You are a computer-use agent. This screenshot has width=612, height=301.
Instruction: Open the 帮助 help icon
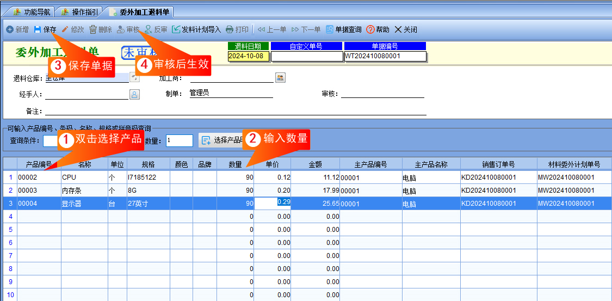point(370,29)
